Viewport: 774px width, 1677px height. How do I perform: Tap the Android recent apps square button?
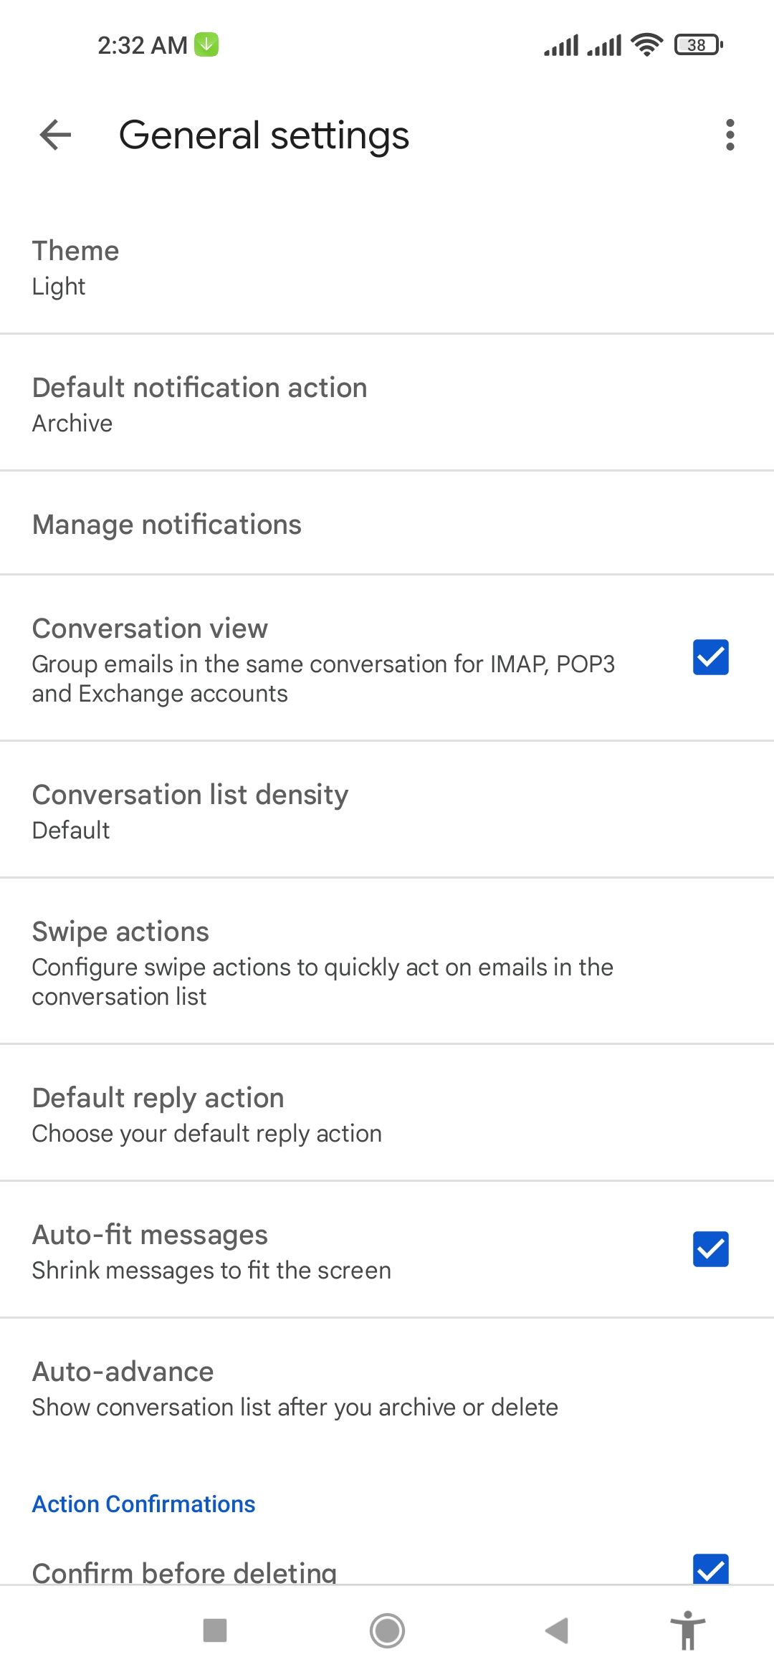(x=215, y=1630)
